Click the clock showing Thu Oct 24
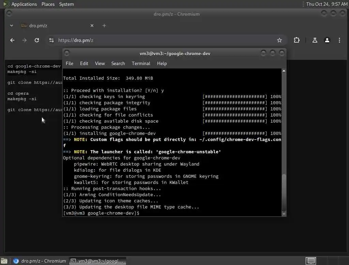The width and height of the screenshot is (349, 265). (x=327, y=4)
